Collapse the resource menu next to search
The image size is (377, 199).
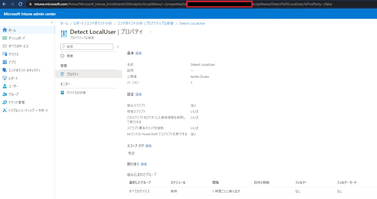point(118,46)
